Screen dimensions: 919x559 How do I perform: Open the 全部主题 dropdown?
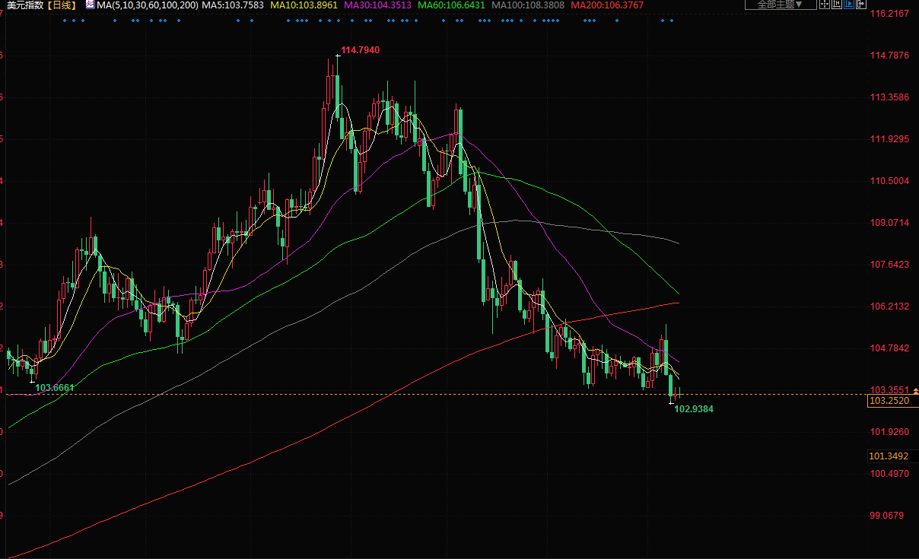(780, 5)
